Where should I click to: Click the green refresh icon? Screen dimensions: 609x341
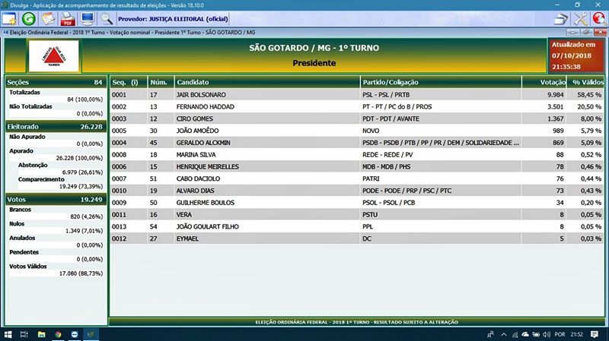(29, 18)
